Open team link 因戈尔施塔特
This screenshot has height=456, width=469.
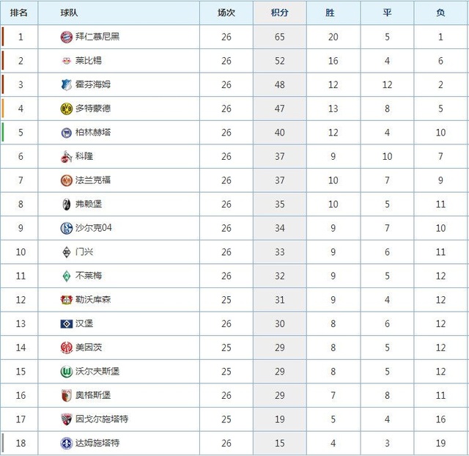102,419
